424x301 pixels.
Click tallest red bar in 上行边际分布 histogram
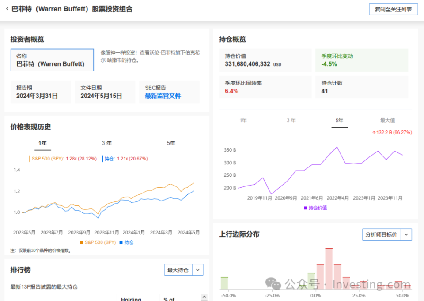point(329,269)
